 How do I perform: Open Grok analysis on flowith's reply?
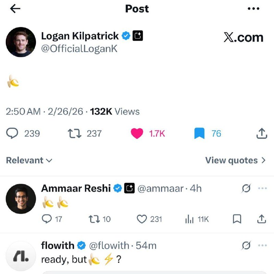pyautogui.click(x=246, y=245)
